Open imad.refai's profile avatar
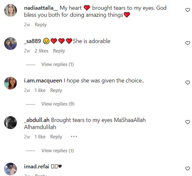This screenshot has height=176, width=192. (x=10, y=169)
